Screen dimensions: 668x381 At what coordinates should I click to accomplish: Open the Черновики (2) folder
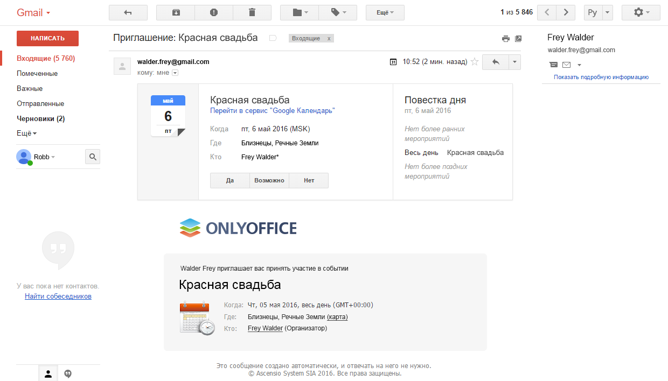click(41, 118)
